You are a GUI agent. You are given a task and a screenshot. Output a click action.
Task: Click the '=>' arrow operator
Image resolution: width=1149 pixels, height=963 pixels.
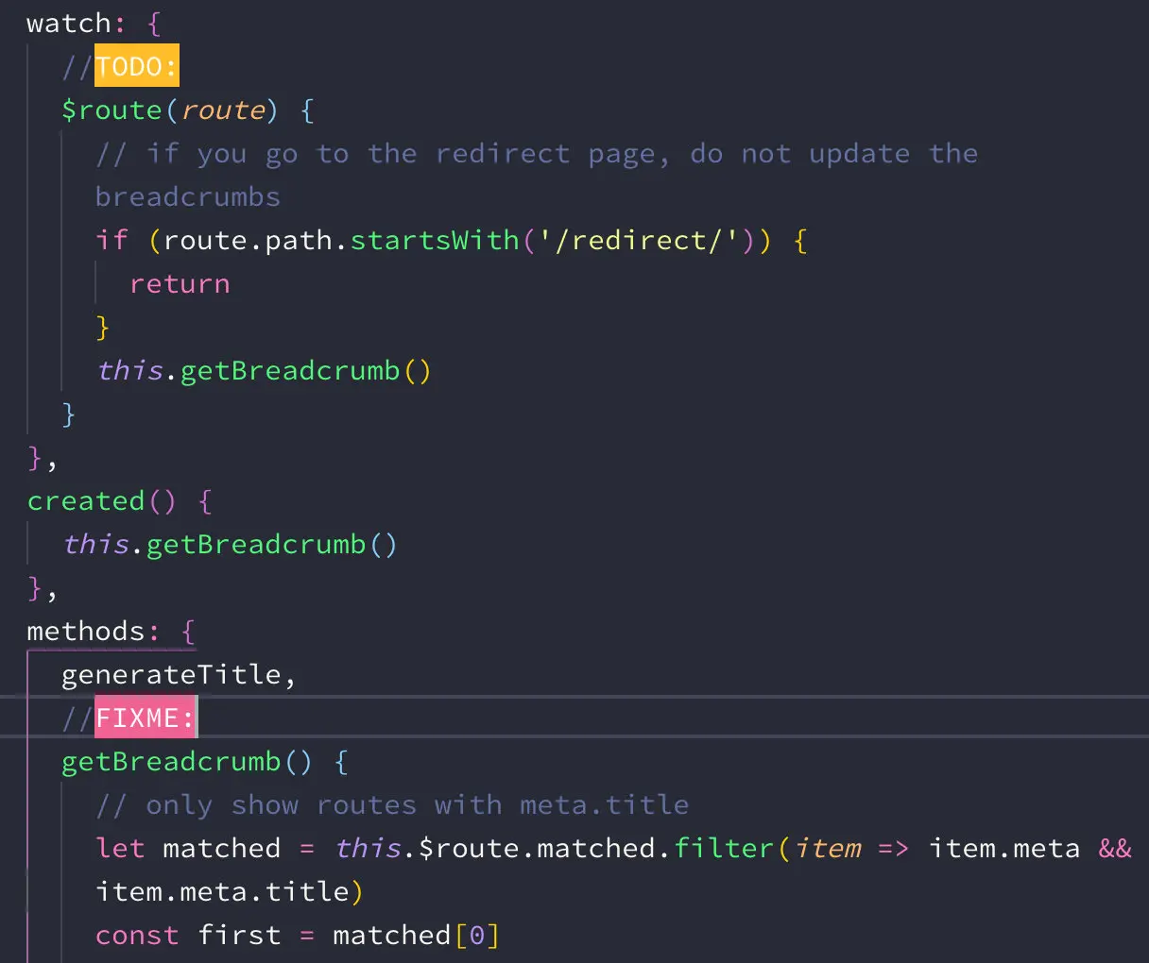894,849
